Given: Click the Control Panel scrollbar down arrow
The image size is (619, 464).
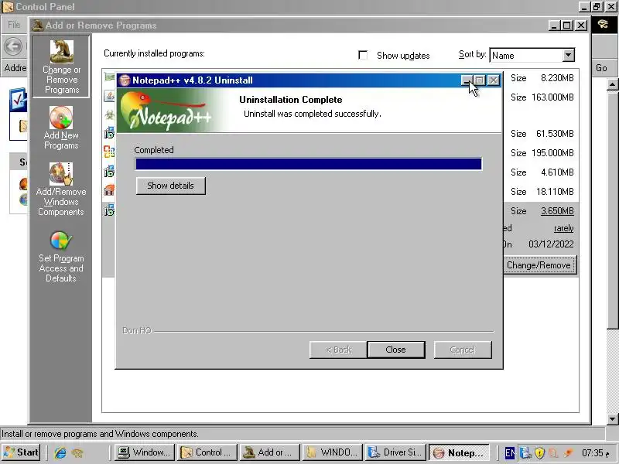Looking at the screenshot, I should tap(612, 419).
